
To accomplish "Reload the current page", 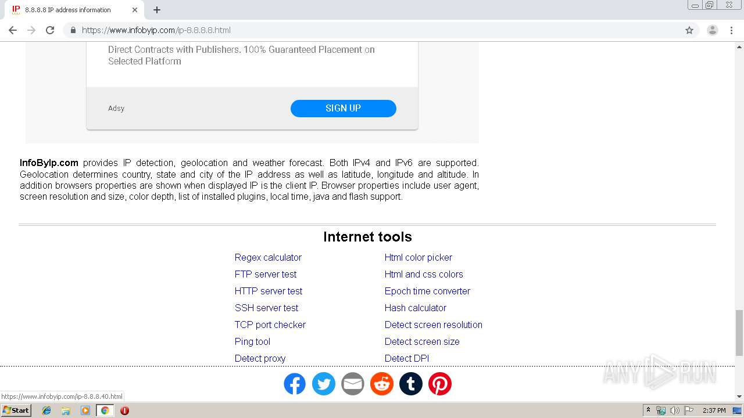I will [x=50, y=30].
